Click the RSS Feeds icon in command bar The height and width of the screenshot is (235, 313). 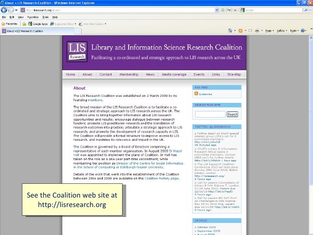(240, 31)
